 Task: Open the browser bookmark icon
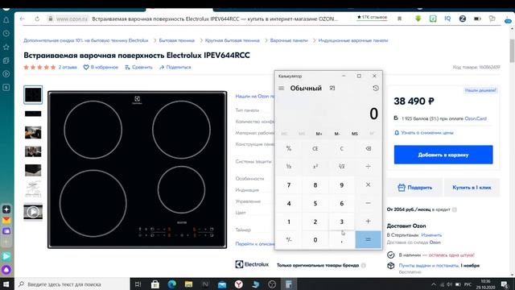coord(399,19)
